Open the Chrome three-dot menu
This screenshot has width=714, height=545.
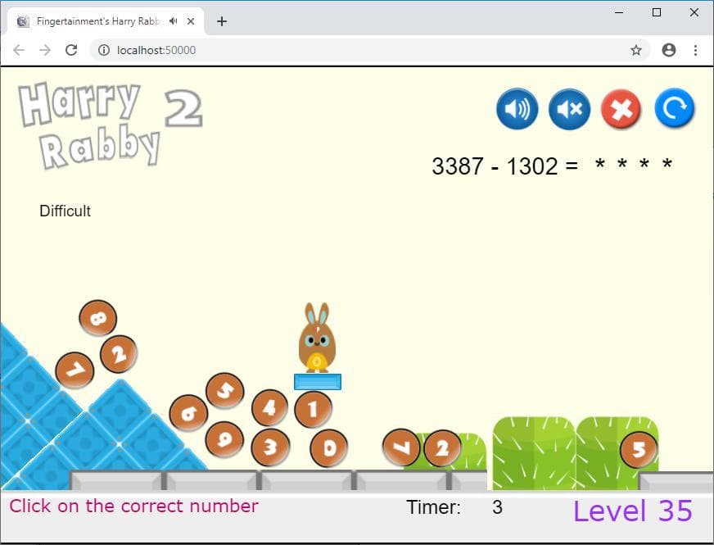[x=695, y=50]
